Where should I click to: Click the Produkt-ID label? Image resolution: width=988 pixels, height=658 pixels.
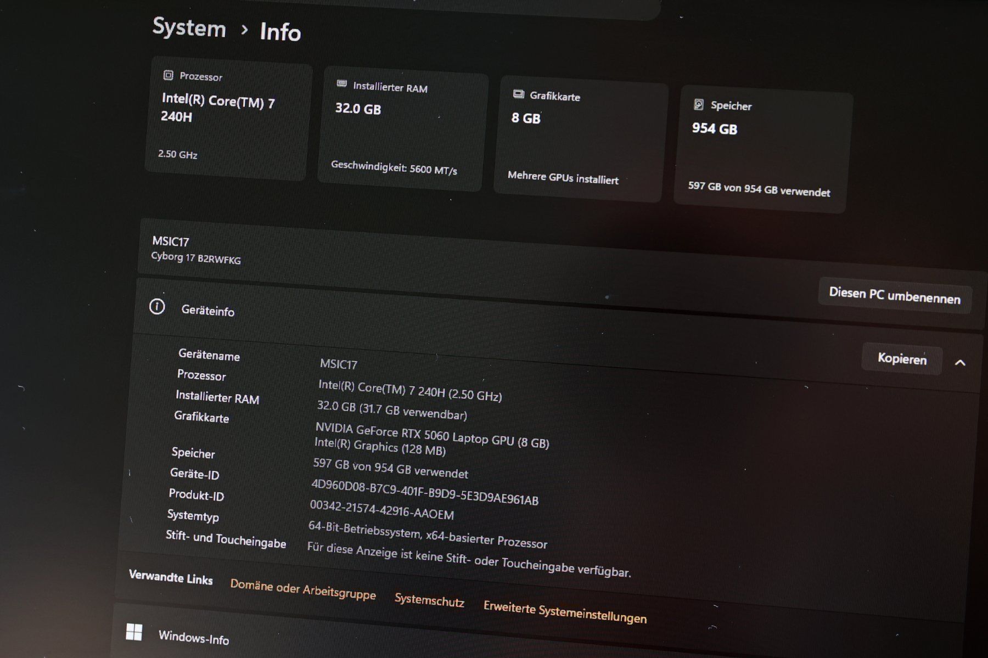point(196,495)
